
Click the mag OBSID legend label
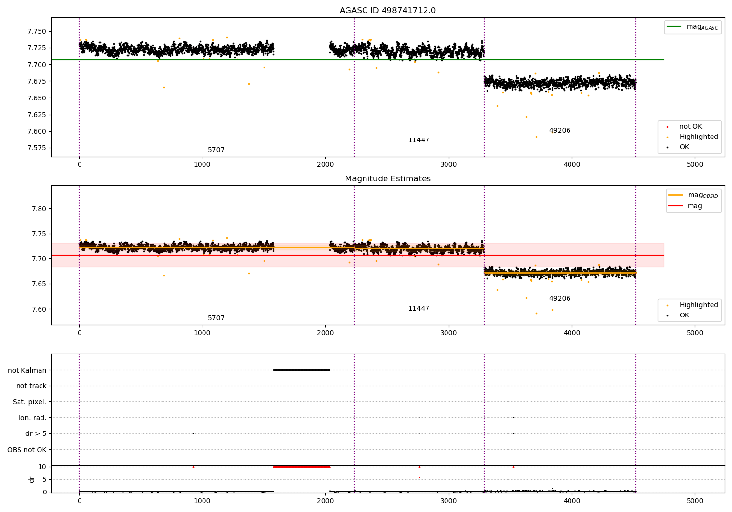[x=703, y=195]
